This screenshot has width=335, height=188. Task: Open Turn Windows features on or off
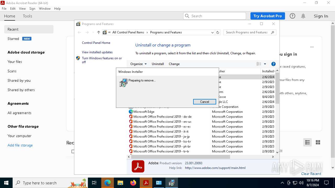pos(102,60)
